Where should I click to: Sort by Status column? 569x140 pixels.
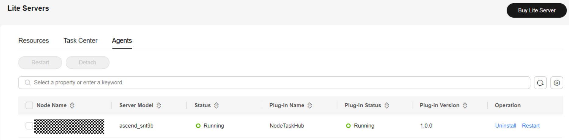pos(216,105)
